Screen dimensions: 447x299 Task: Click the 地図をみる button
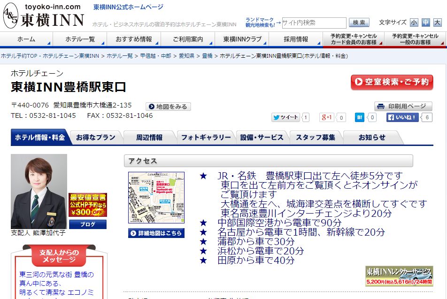[168, 107]
